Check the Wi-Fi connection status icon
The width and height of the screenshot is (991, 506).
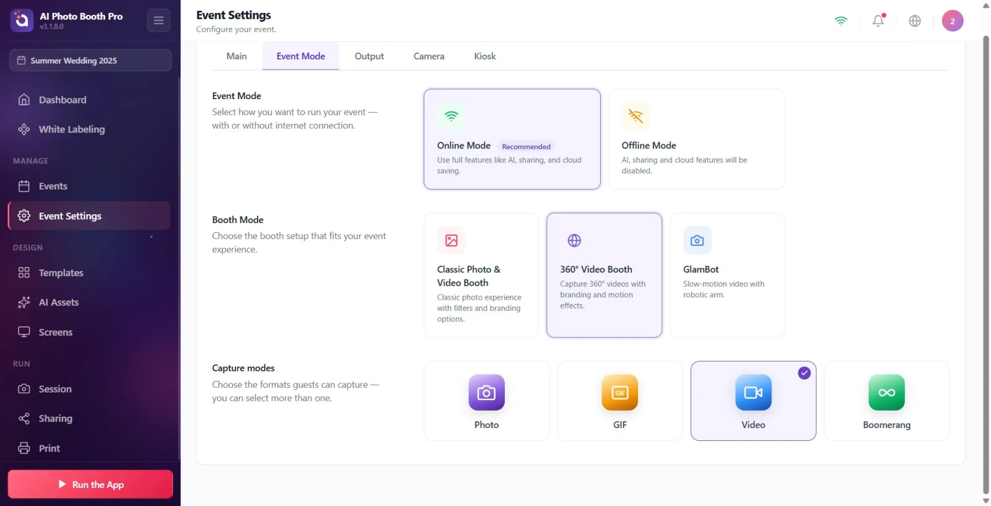click(840, 21)
